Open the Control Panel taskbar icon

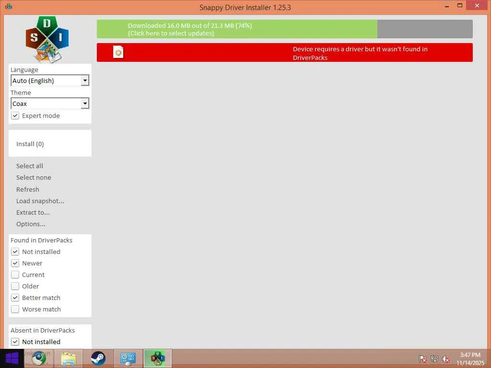[128, 358]
